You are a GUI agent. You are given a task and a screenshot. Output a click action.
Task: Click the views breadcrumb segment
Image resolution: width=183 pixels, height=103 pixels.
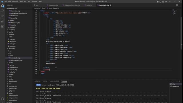(x=43, y=8)
